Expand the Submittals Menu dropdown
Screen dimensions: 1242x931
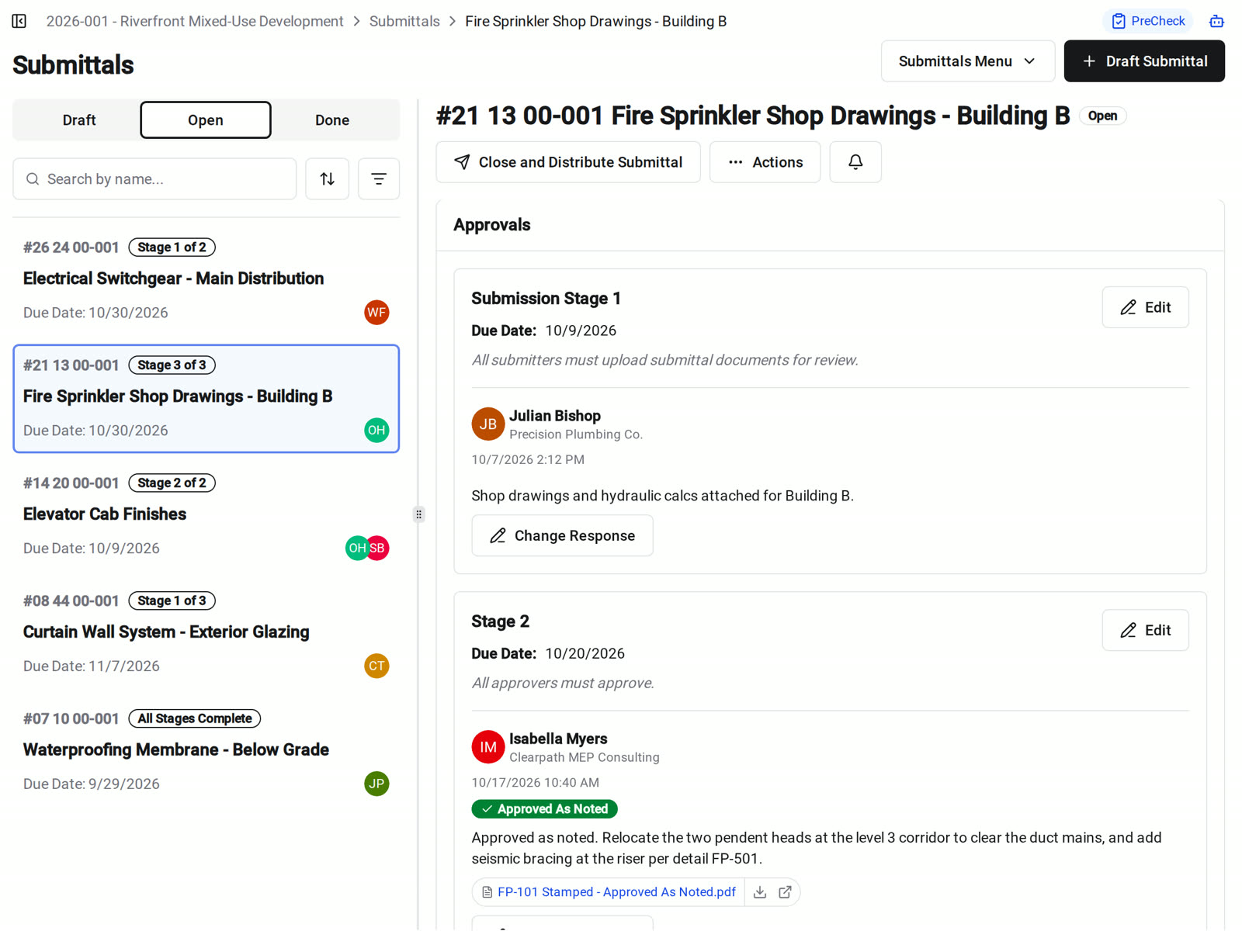[x=967, y=61]
